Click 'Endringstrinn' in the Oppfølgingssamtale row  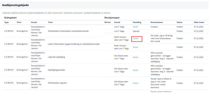[22, 70]
